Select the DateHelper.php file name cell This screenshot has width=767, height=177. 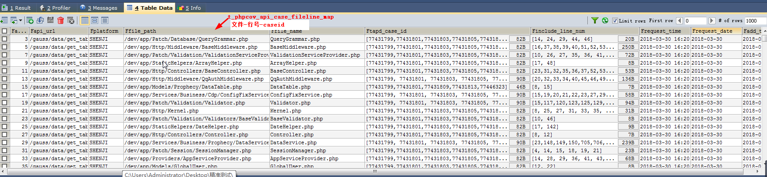(x=317, y=127)
